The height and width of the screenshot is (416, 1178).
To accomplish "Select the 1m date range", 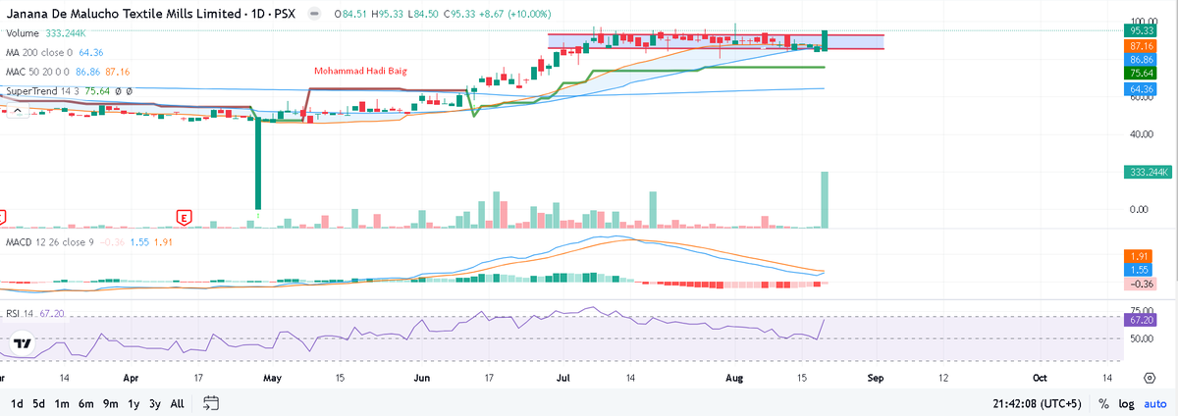I will [x=62, y=403].
